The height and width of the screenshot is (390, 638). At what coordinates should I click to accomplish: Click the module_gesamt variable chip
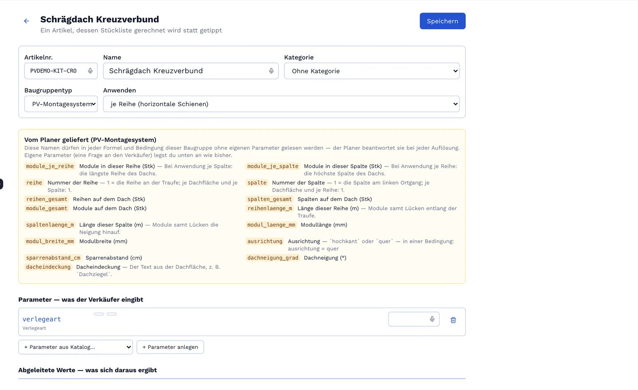47,209
